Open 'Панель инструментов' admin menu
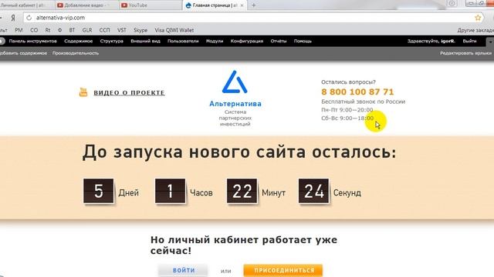 point(32,41)
